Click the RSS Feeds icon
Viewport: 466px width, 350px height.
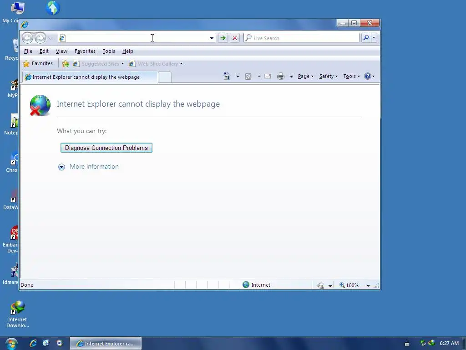[248, 77]
